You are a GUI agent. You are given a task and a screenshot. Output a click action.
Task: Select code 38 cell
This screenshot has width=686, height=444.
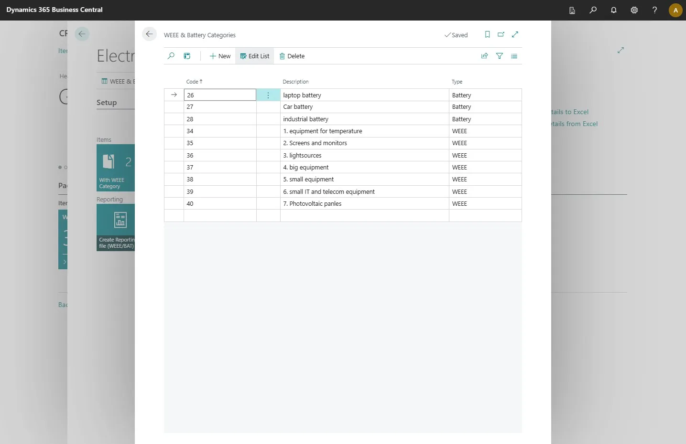(220, 180)
